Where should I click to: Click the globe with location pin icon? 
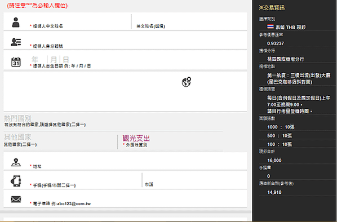187,82
